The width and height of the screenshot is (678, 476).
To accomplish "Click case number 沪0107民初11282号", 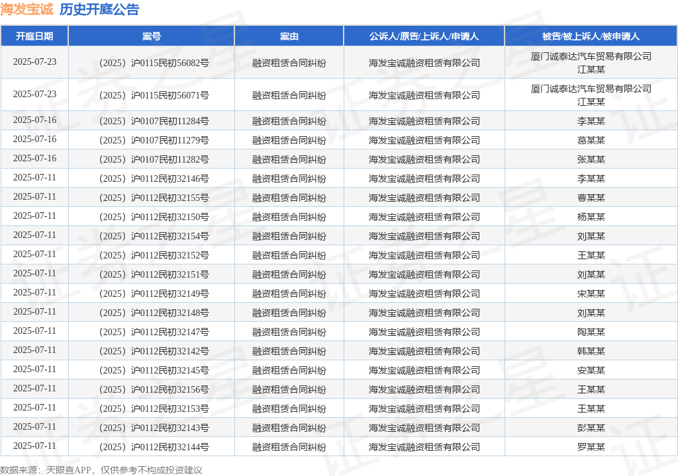I will (x=154, y=160).
